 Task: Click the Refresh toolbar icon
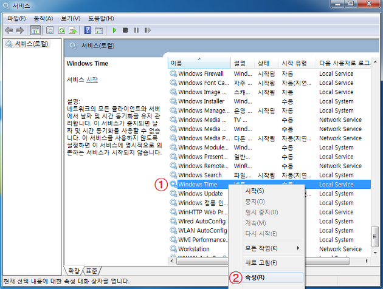coord(61,30)
